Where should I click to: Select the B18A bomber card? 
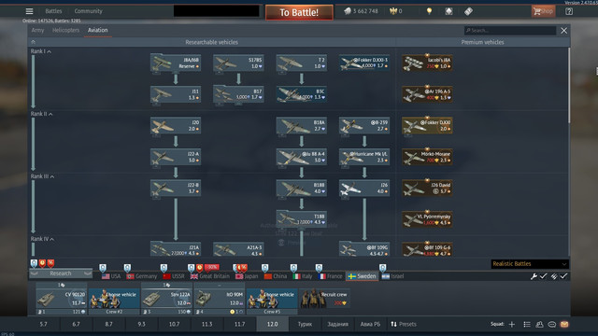click(x=301, y=125)
